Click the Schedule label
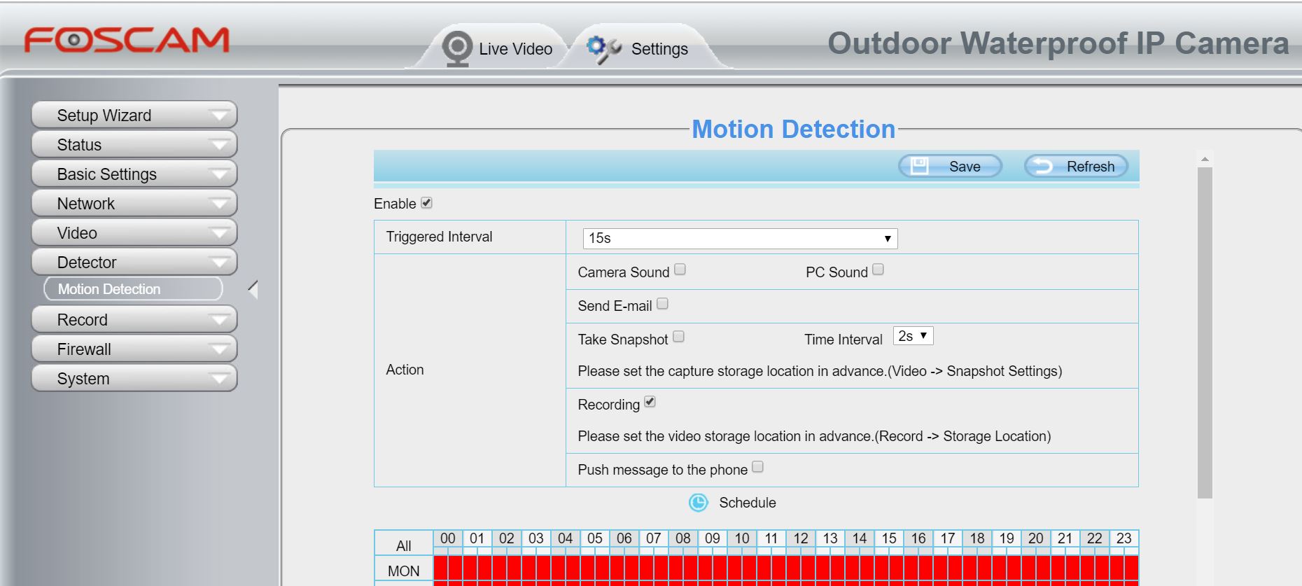Viewport: 1302px width, 586px height. (747, 503)
